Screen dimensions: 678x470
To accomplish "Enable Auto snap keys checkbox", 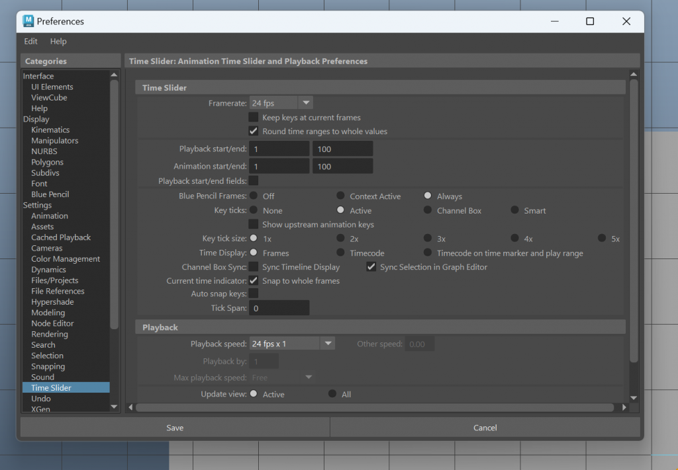I will point(254,294).
